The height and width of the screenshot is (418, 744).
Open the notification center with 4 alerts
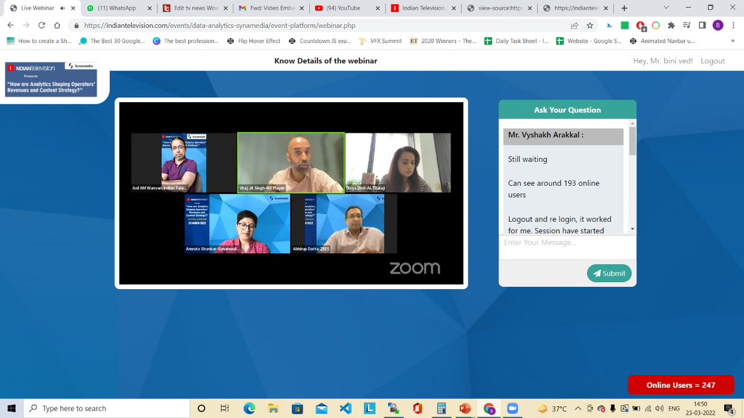tap(728, 408)
